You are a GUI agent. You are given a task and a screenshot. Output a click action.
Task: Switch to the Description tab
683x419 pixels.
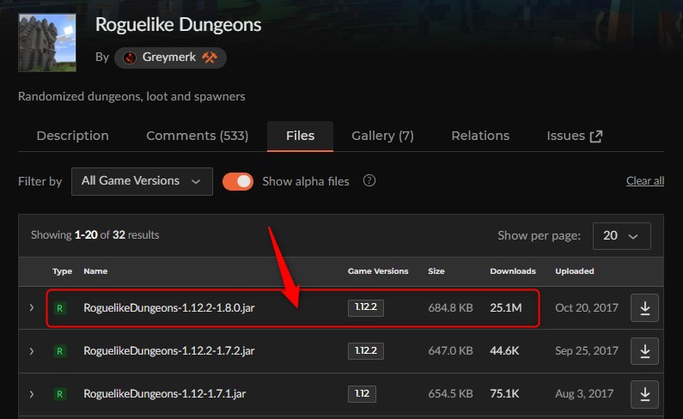point(73,136)
